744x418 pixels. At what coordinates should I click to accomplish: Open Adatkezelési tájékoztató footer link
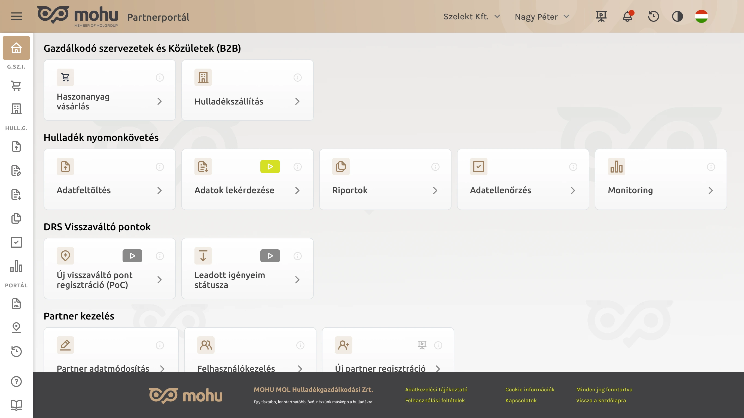(x=436, y=389)
